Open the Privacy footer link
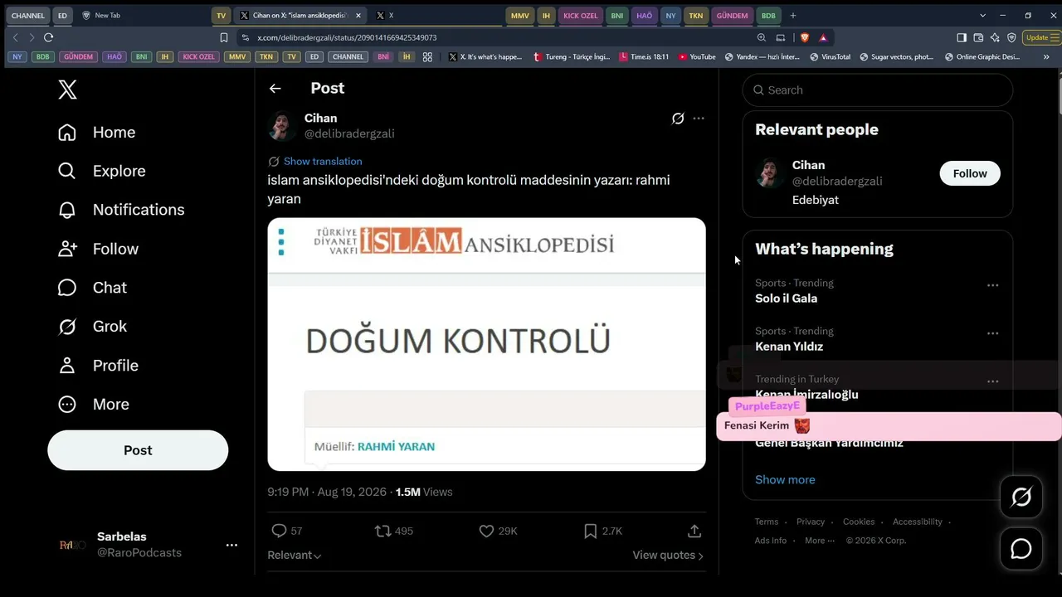Image resolution: width=1062 pixels, height=597 pixels. (x=811, y=522)
